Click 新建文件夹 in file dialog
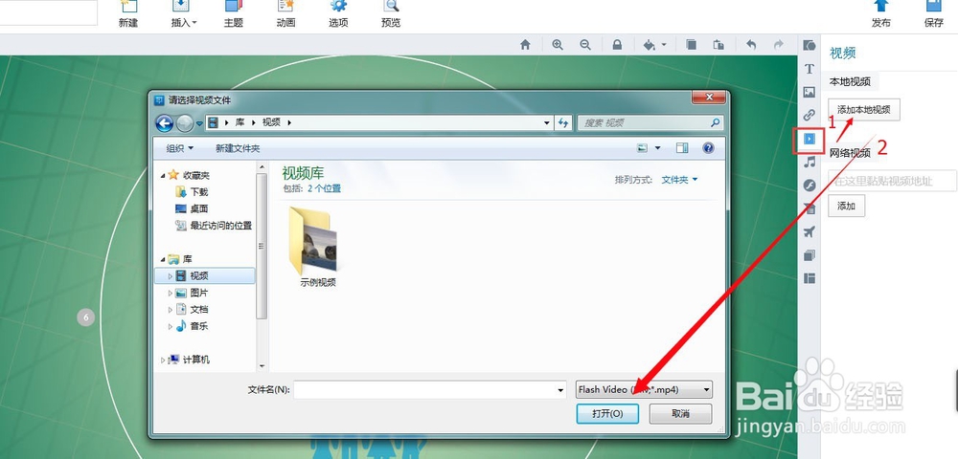 pos(238,148)
